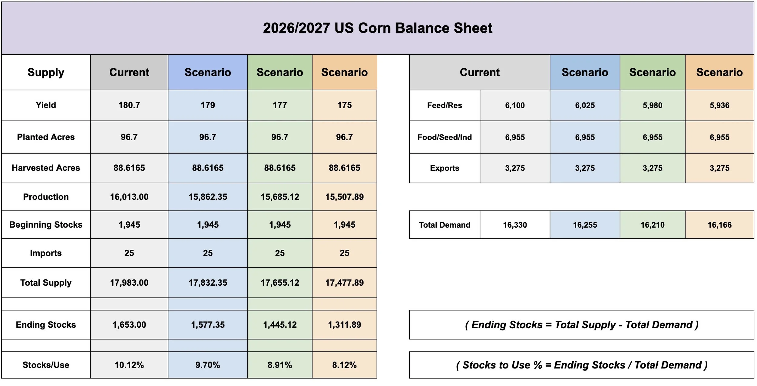
Task: Select the Current Ending Stocks value 1,653.00
Action: 129,325
